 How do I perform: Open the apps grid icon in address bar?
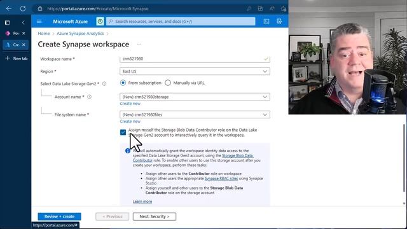[x=260, y=8]
